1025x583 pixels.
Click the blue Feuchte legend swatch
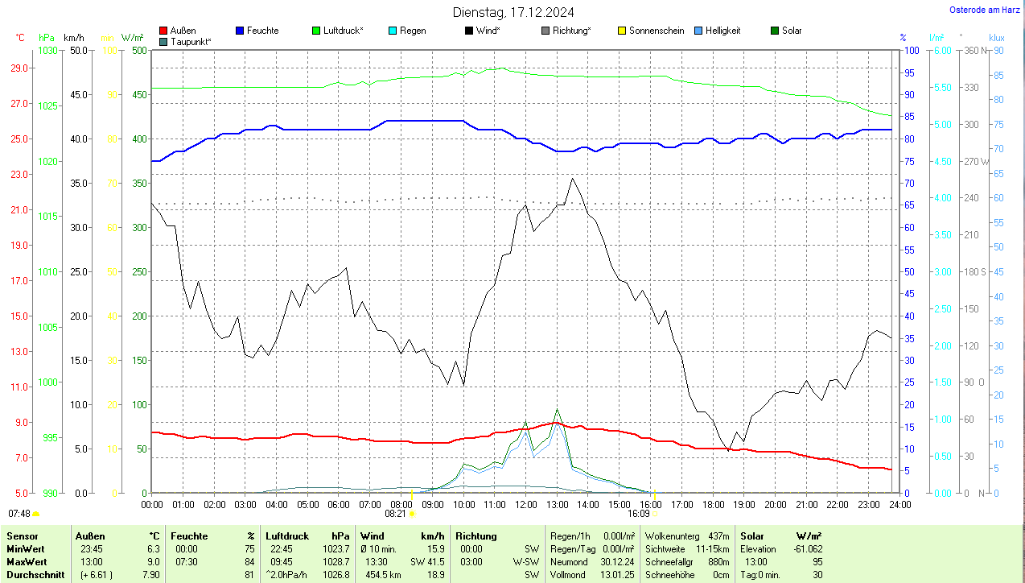tap(240, 31)
